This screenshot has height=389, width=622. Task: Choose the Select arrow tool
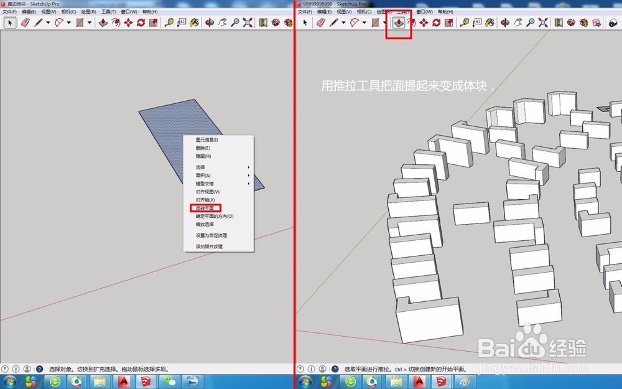click(10, 22)
